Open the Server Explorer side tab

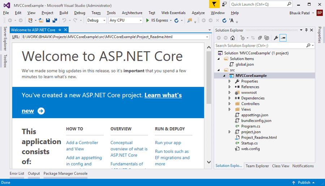[5, 39]
